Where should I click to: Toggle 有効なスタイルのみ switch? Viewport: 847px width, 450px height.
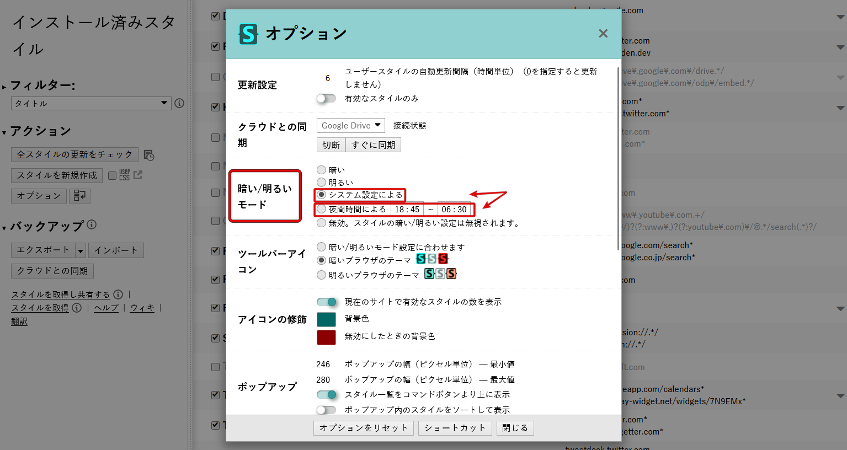pos(326,98)
